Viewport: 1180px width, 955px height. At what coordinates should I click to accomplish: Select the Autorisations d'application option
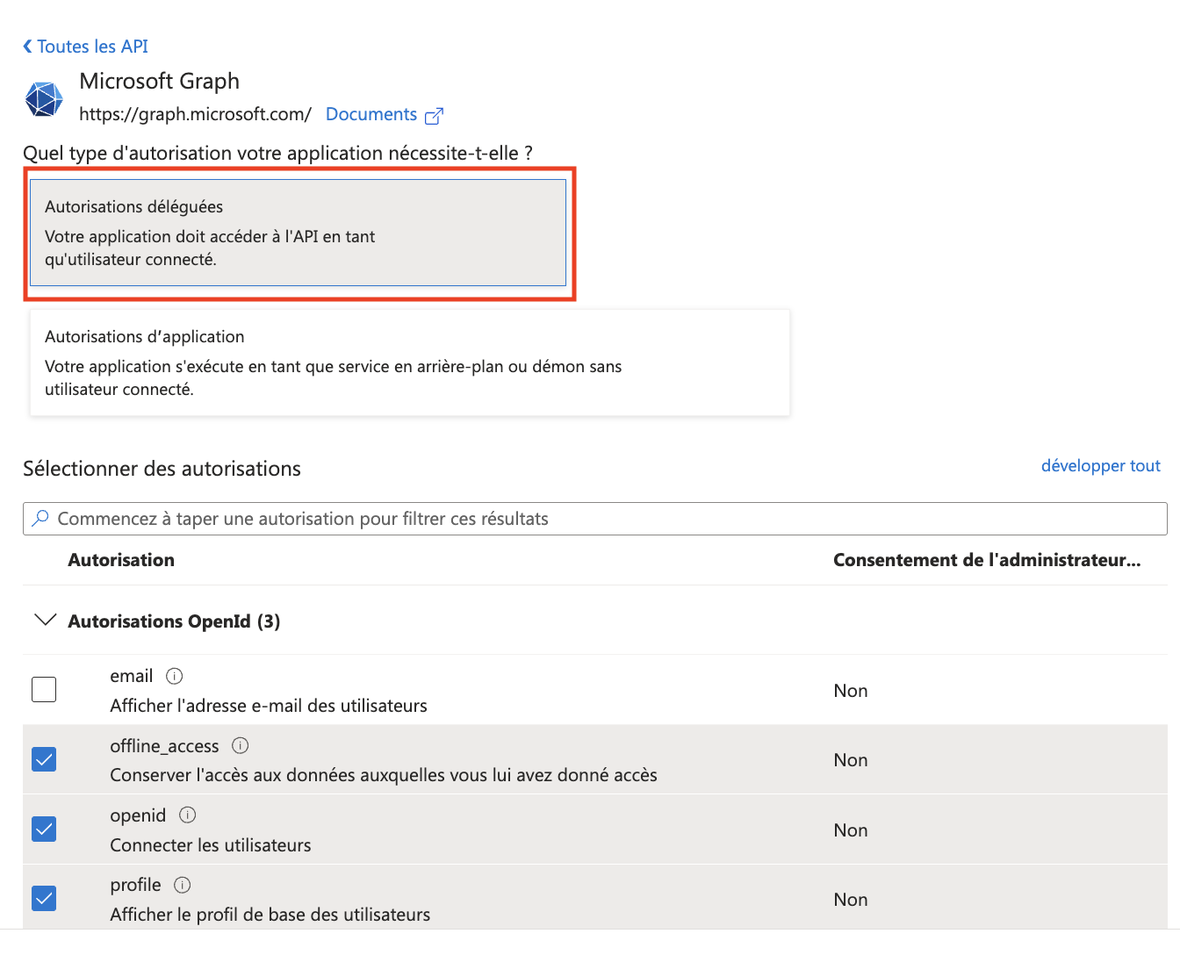tap(409, 363)
